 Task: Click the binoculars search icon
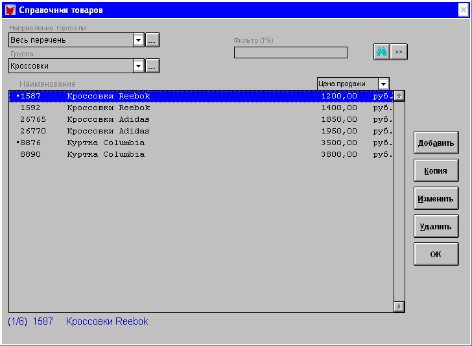[x=381, y=52]
